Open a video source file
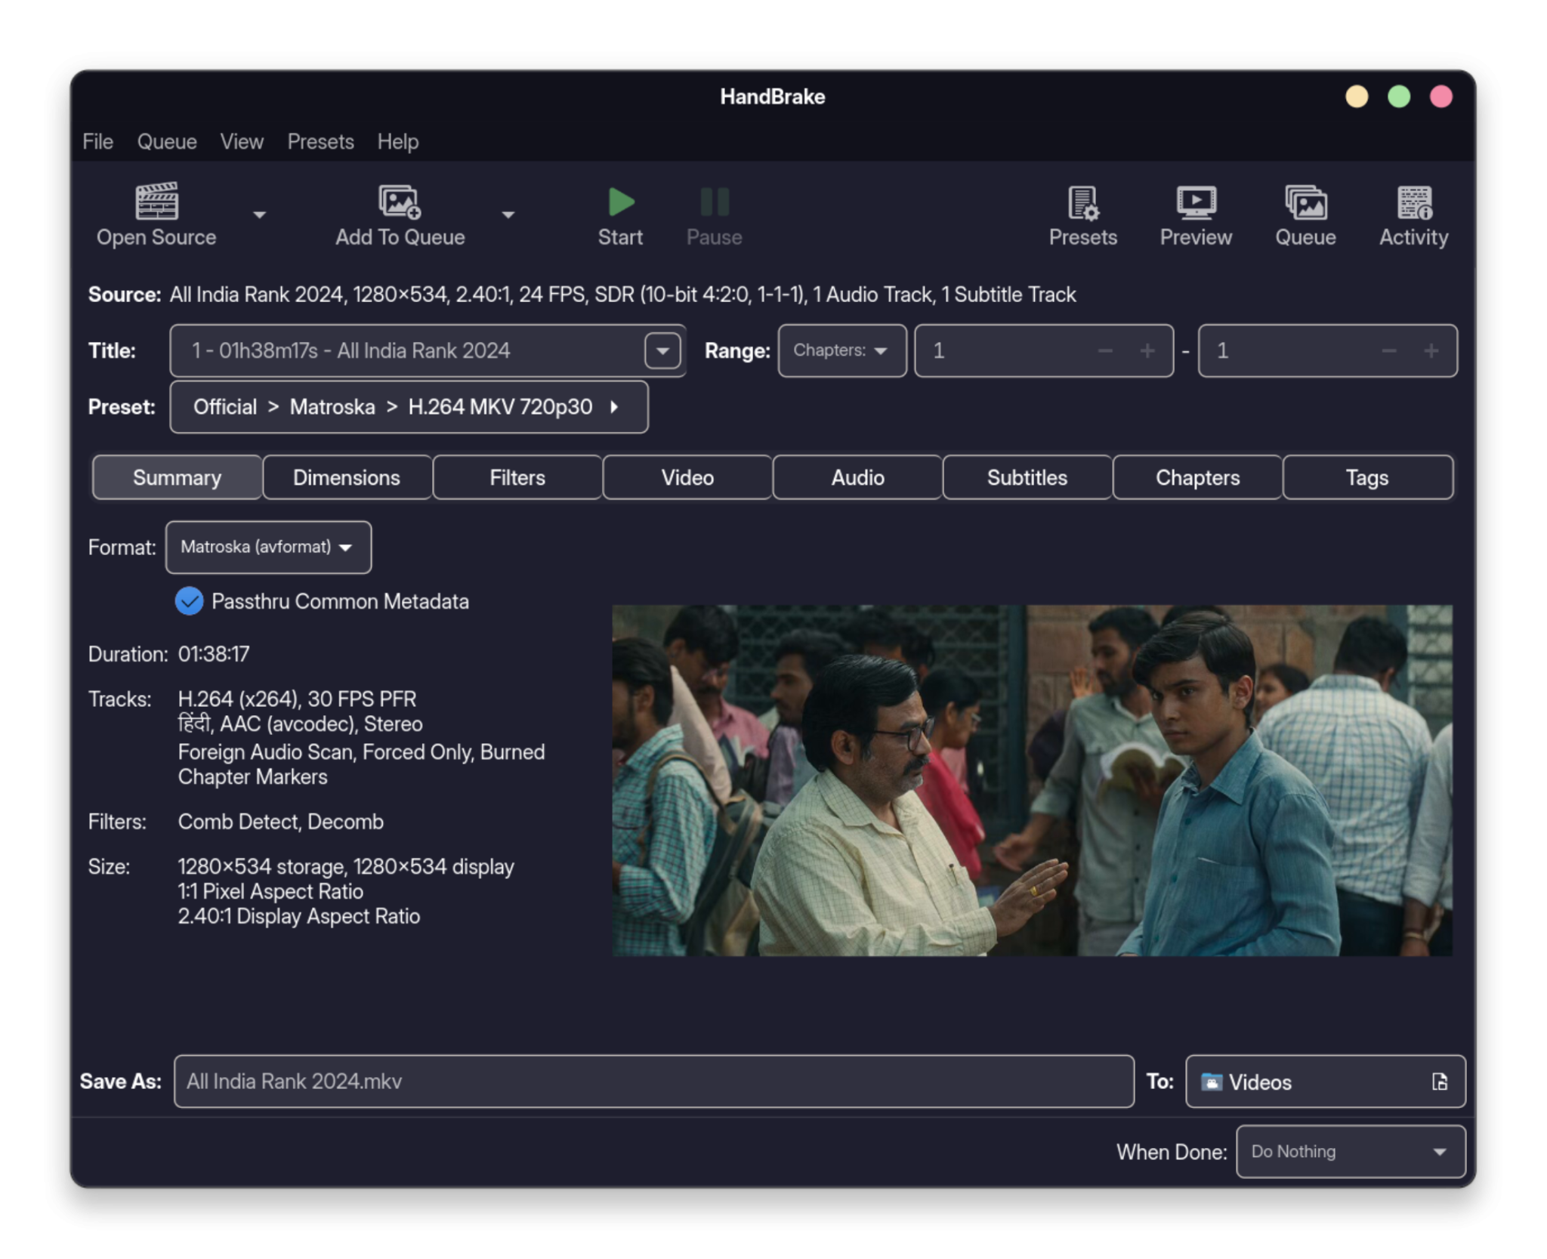Viewport: 1547px width, 1259px height. tap(156, 214)
